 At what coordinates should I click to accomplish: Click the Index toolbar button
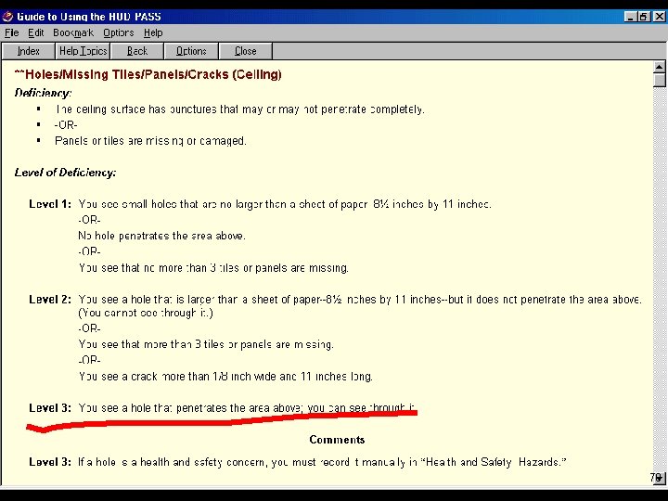tap(28, 51)
